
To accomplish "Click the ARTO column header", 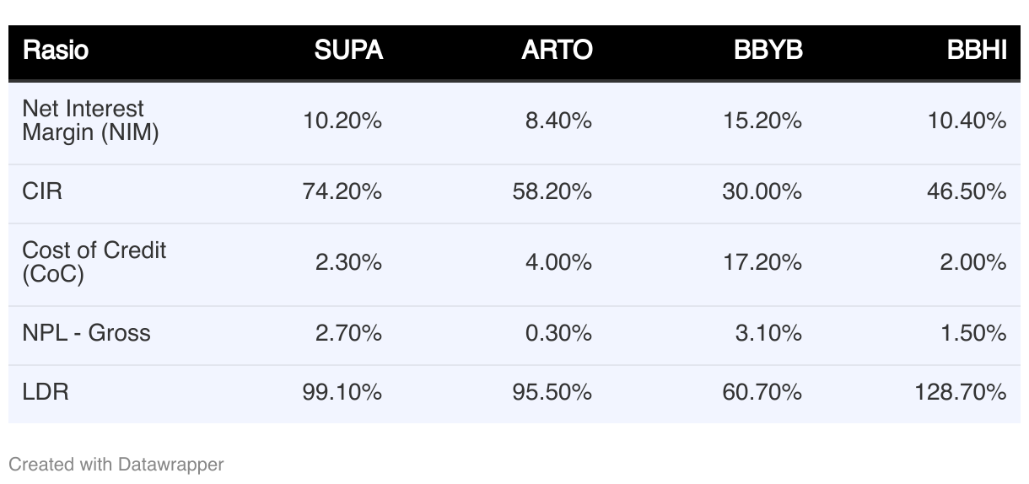I will [x=557, y=51].
